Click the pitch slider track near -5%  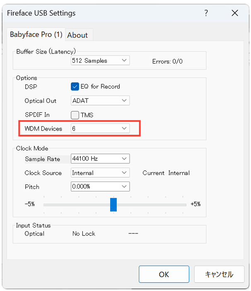point(50,204)
